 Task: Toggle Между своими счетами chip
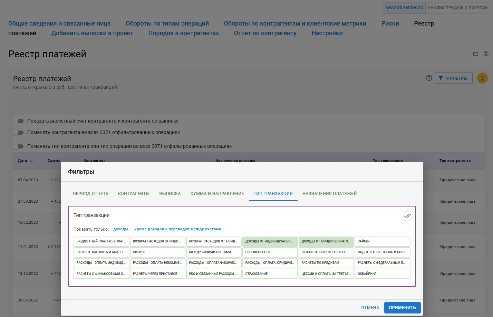(214, 252)
